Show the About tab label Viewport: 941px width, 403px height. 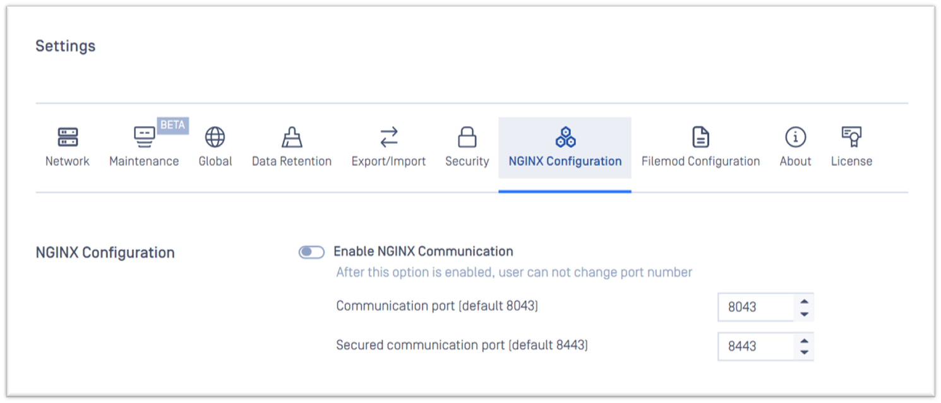[796, 161]
